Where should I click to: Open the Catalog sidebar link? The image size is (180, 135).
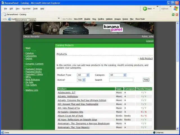(29, 53)
